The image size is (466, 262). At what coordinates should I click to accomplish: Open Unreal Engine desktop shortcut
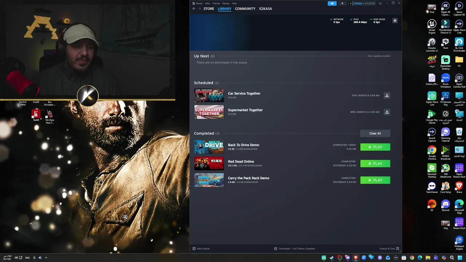tap(432, 26)
